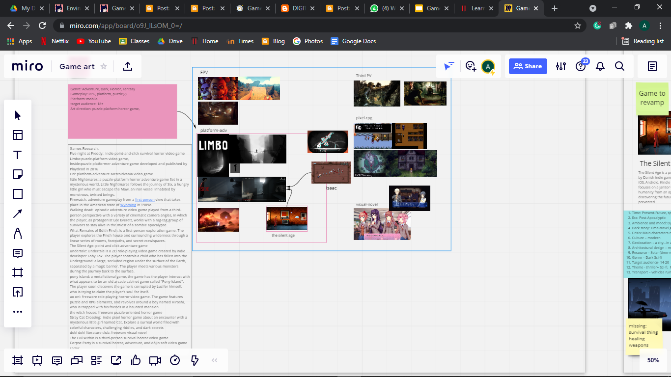Collapse the bottom toolbar with double chevron
The height and width of the screenshot is (377, 671).
pos(214,360)
